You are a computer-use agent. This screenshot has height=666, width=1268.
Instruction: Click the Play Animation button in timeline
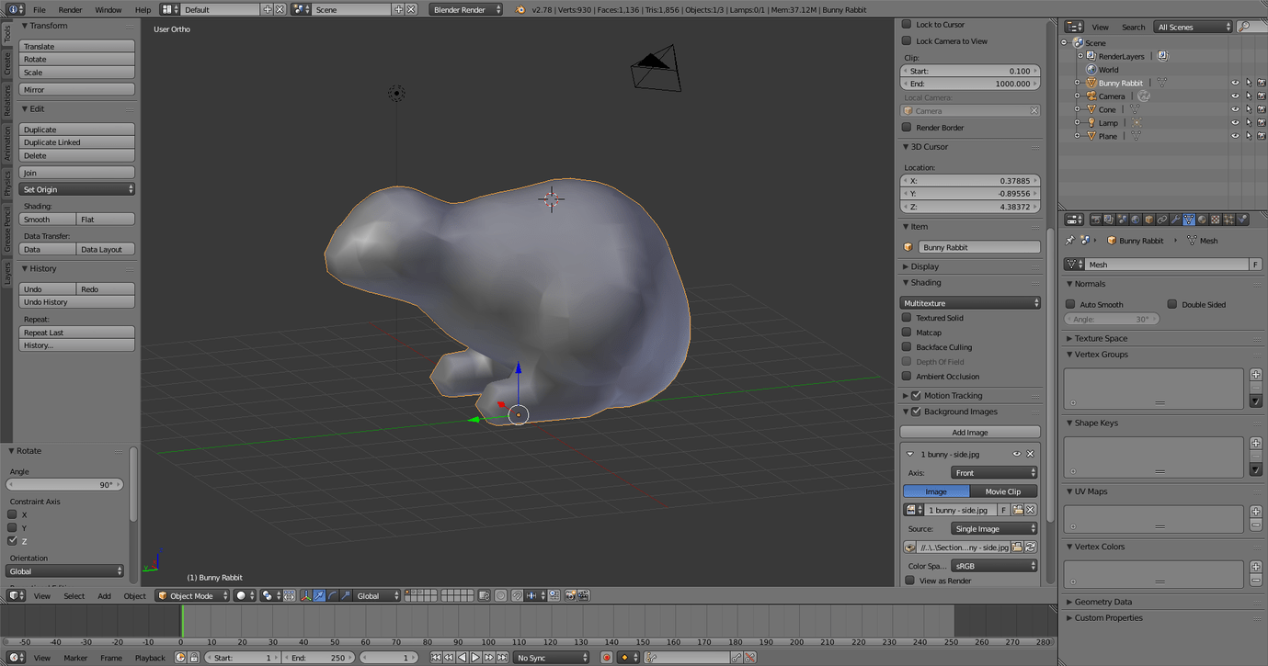pos(475,658)
